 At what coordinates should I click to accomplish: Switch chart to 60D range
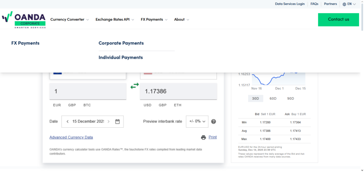tap(273, 99)
